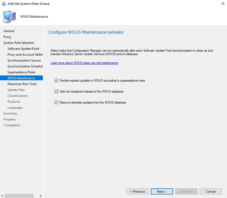Click the Next button

point(161,191)
